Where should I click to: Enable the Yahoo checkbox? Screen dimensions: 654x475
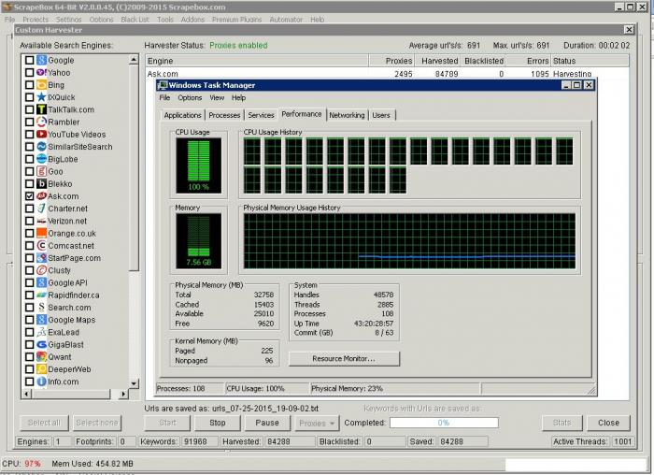tap(29, 73)
